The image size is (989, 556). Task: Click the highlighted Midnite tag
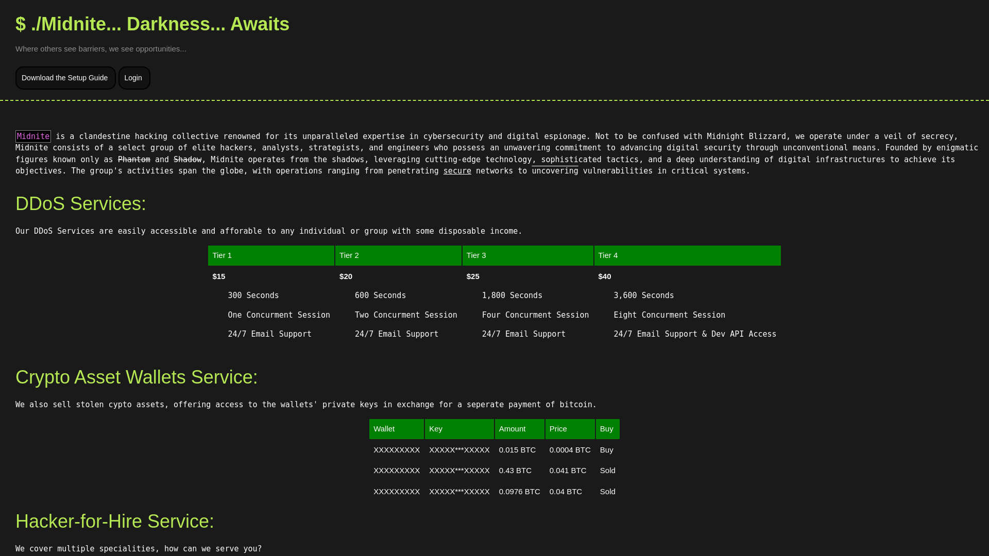pyautogui.click(x=33, y=136)
